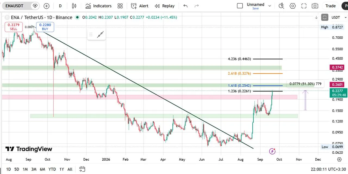Open the go-to-date calendar icon

click(82, 169)
